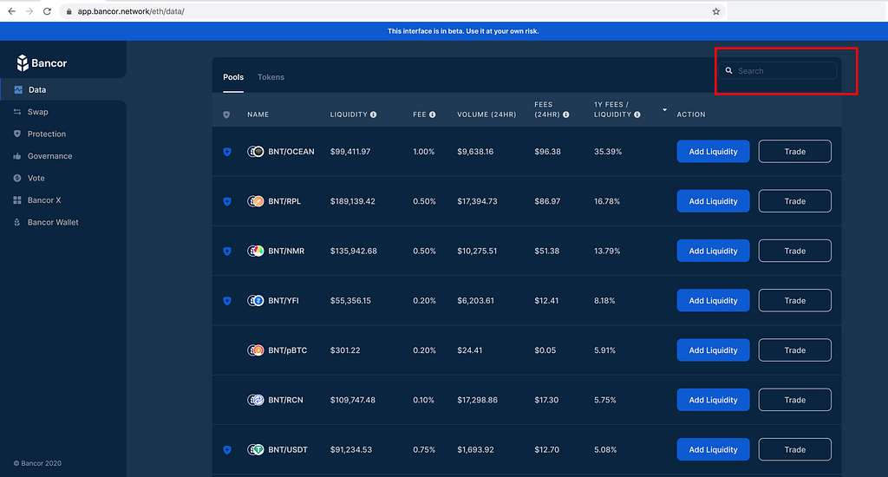Click the Liquidity info icon
Image resolution: width=888 pixels, height=477 pixels.
tap(373, 114)
